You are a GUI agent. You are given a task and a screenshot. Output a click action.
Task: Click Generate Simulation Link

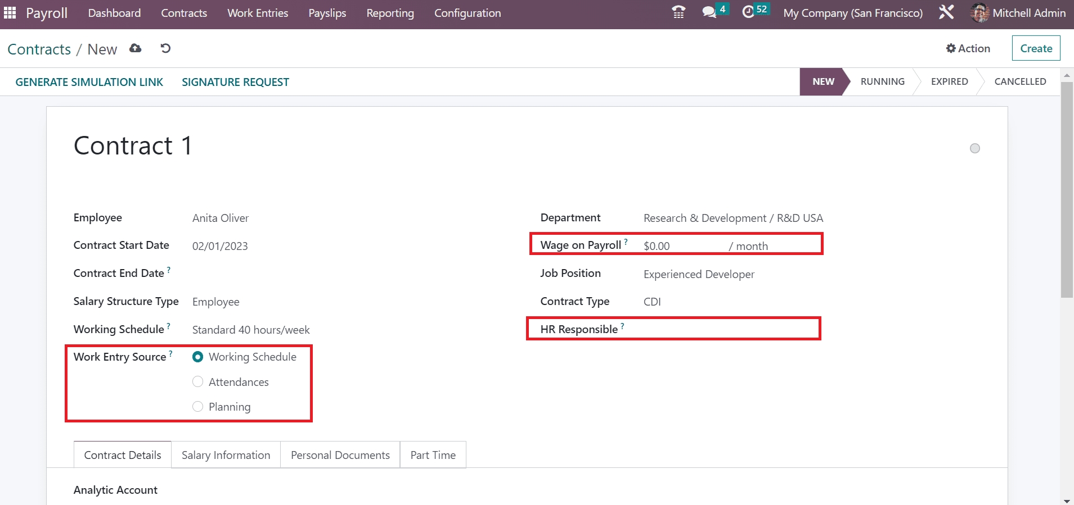click(x=89, y=82)
